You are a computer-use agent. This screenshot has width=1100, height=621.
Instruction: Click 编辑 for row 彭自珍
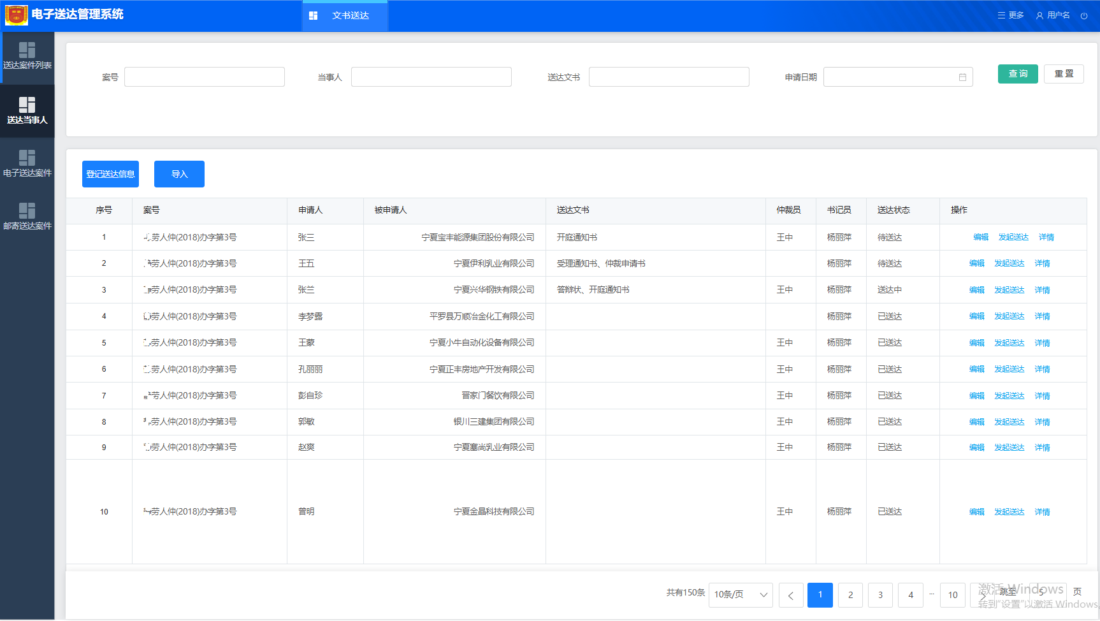[x=977, y=396]
